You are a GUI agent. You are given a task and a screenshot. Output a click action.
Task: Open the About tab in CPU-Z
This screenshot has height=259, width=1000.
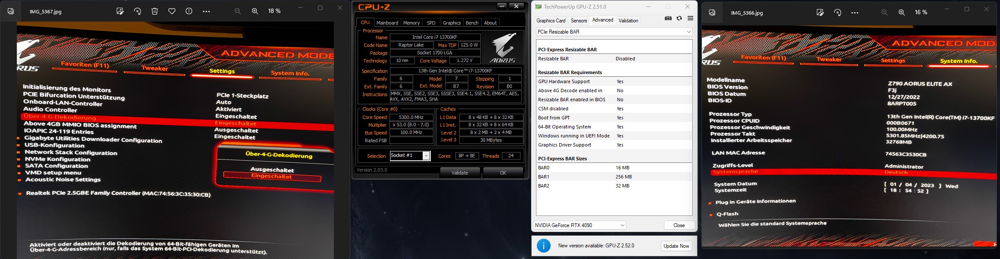[490, 23]
